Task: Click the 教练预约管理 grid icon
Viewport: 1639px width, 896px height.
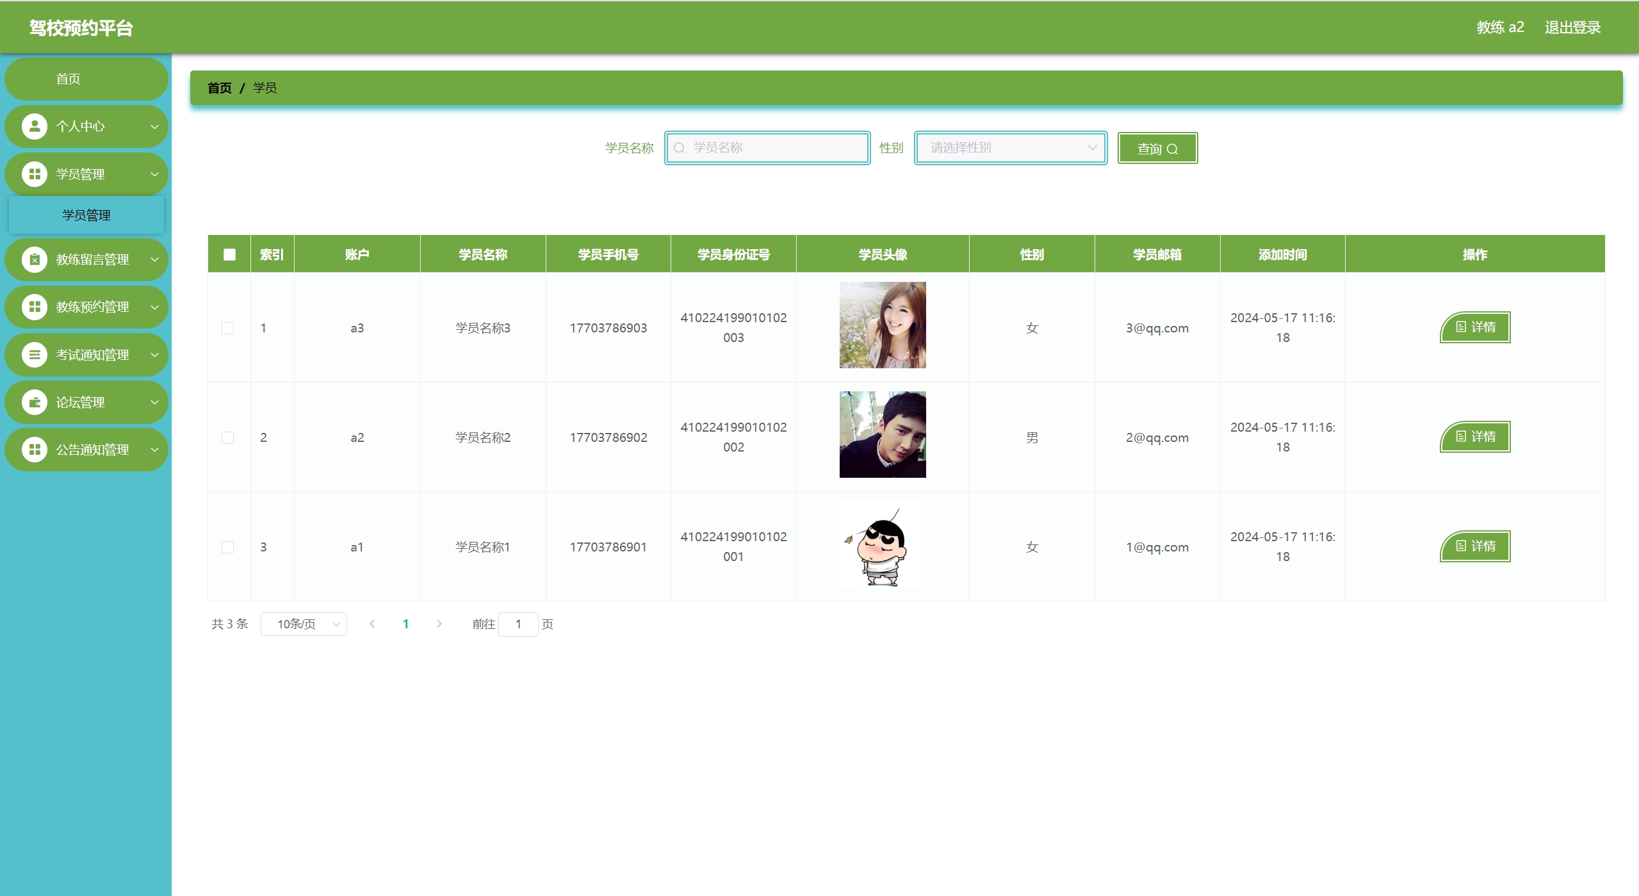Action: click(35, 307)
